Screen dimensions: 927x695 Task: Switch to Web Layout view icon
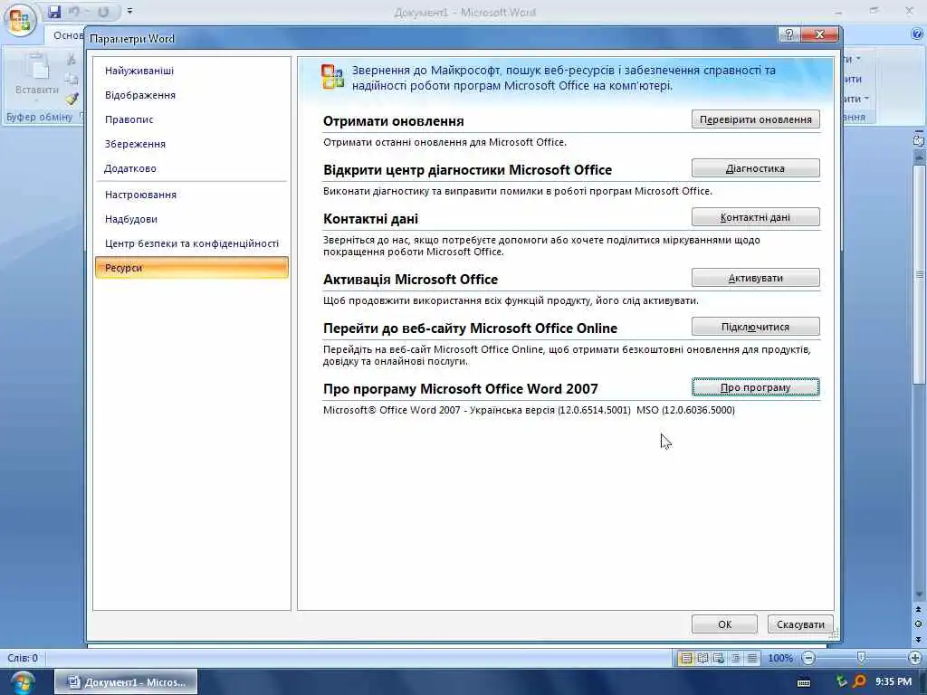pyautogui.click(x=719, y=658)
